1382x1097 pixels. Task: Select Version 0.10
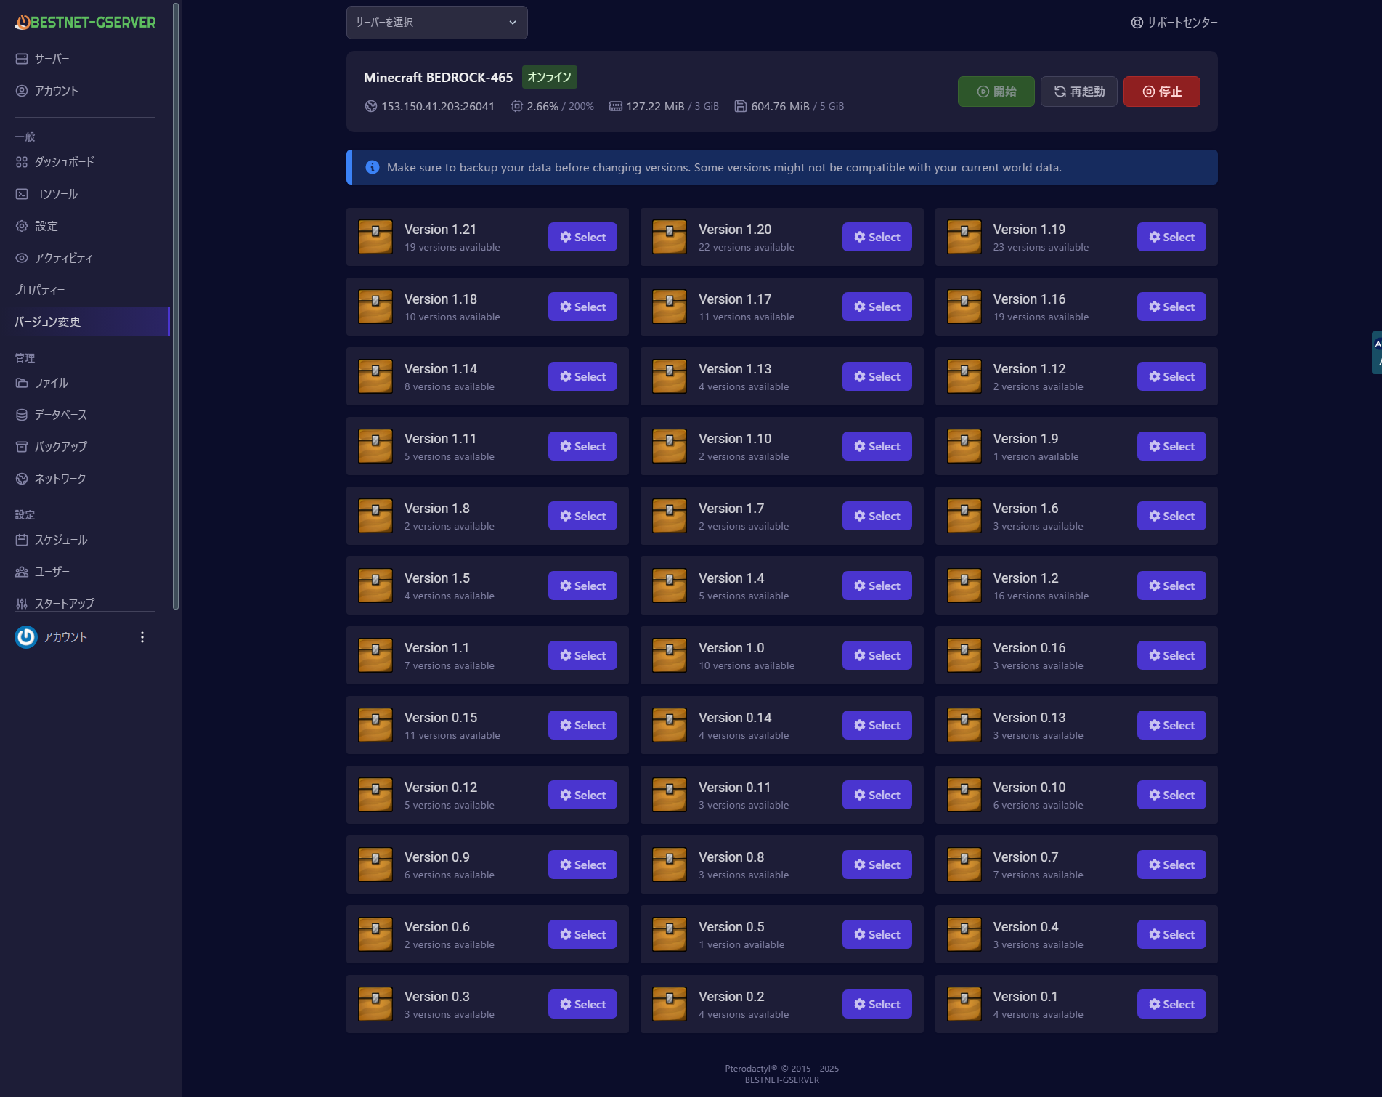tap(1171, 795)
